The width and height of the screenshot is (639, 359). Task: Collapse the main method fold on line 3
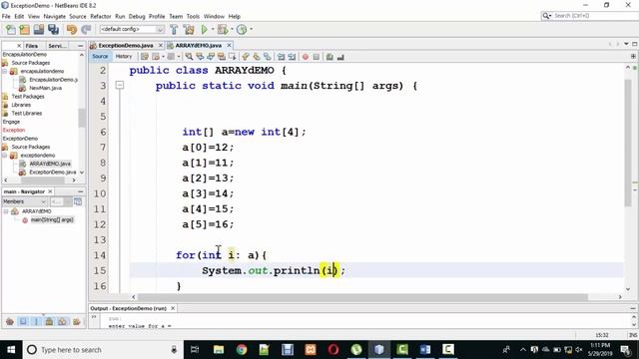[120, 85]
